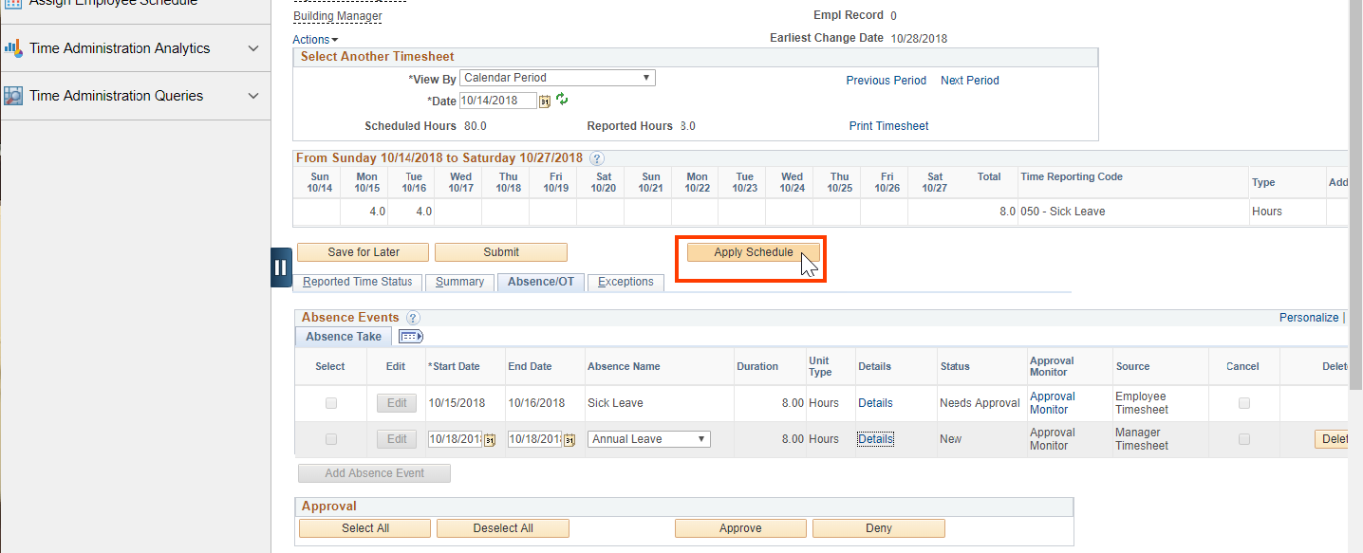Click the Time Administration Queries sidebar icon

[x=14, y=95]
